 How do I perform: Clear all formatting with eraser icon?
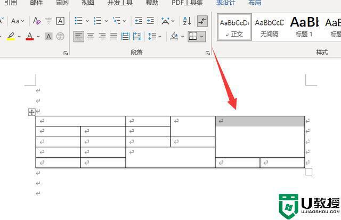click(37, 21)
